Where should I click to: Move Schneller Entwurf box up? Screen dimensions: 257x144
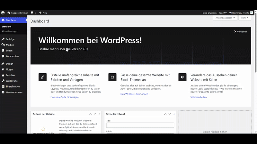click(x=165, y=114)
